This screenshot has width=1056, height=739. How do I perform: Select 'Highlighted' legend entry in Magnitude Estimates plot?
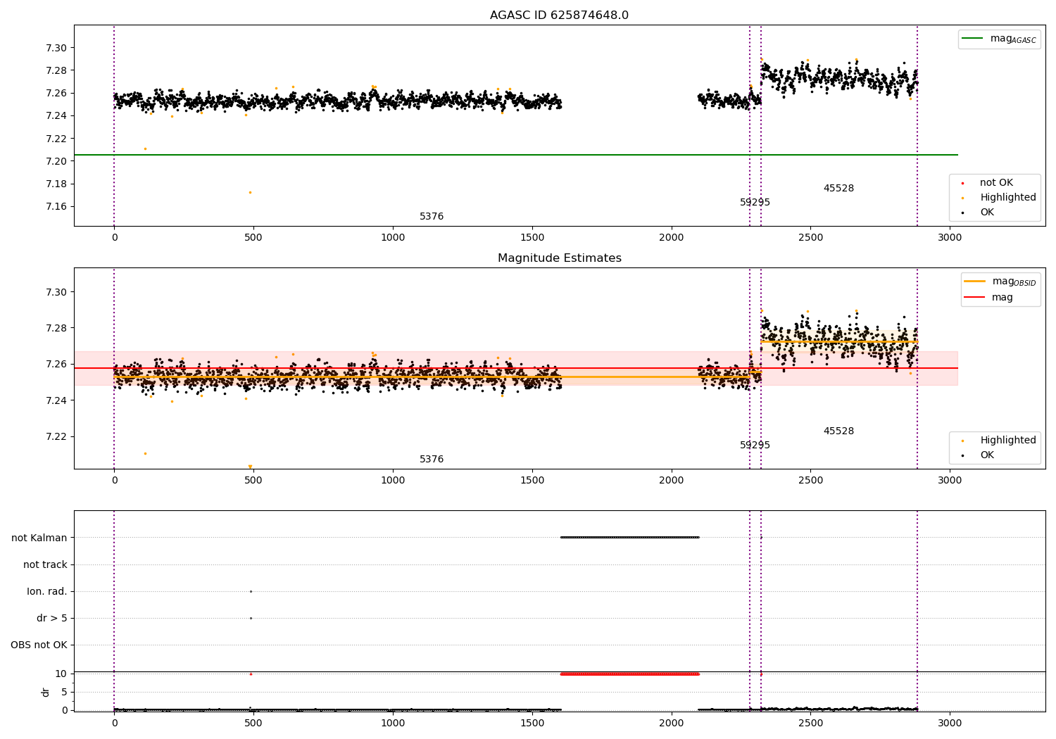(999, 441)
